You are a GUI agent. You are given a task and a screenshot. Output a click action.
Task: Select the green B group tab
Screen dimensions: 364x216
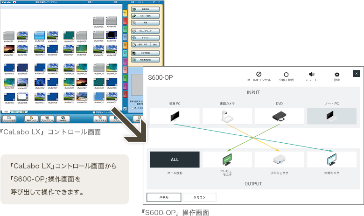point(125,29)
